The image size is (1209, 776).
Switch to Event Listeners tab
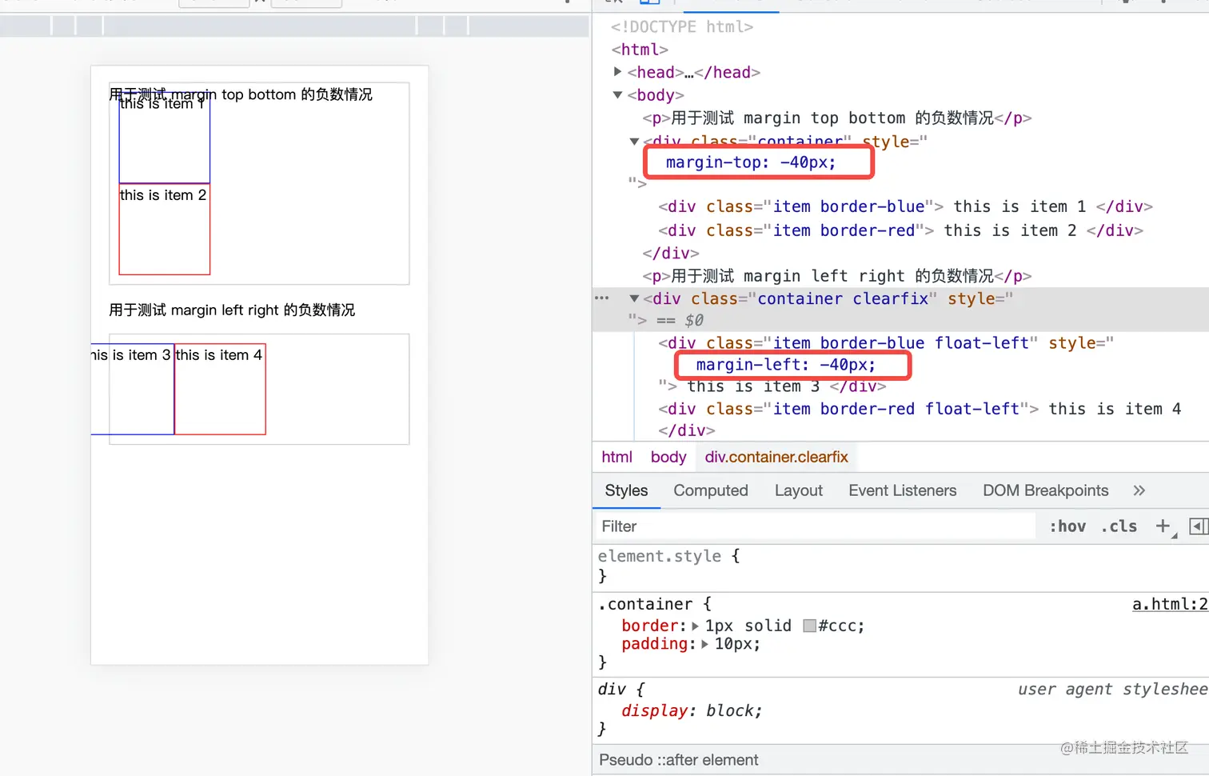902,490
